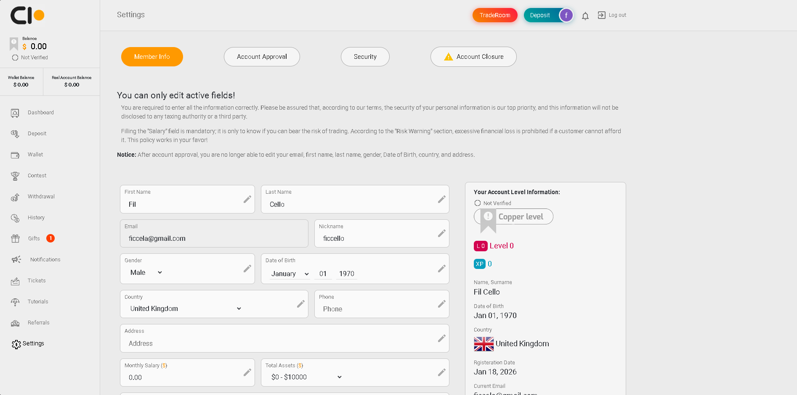The width and height of the screenshot is (797, 395).
Task: Open Dashboard from the sidebar icon
Action: click(15, 113)
